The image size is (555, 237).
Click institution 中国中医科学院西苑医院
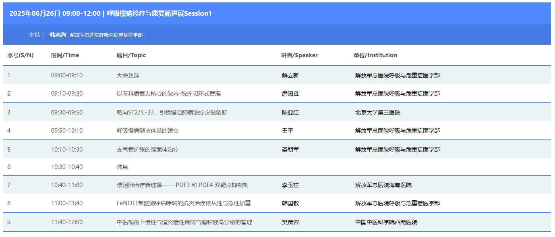(x=386, y=222)
